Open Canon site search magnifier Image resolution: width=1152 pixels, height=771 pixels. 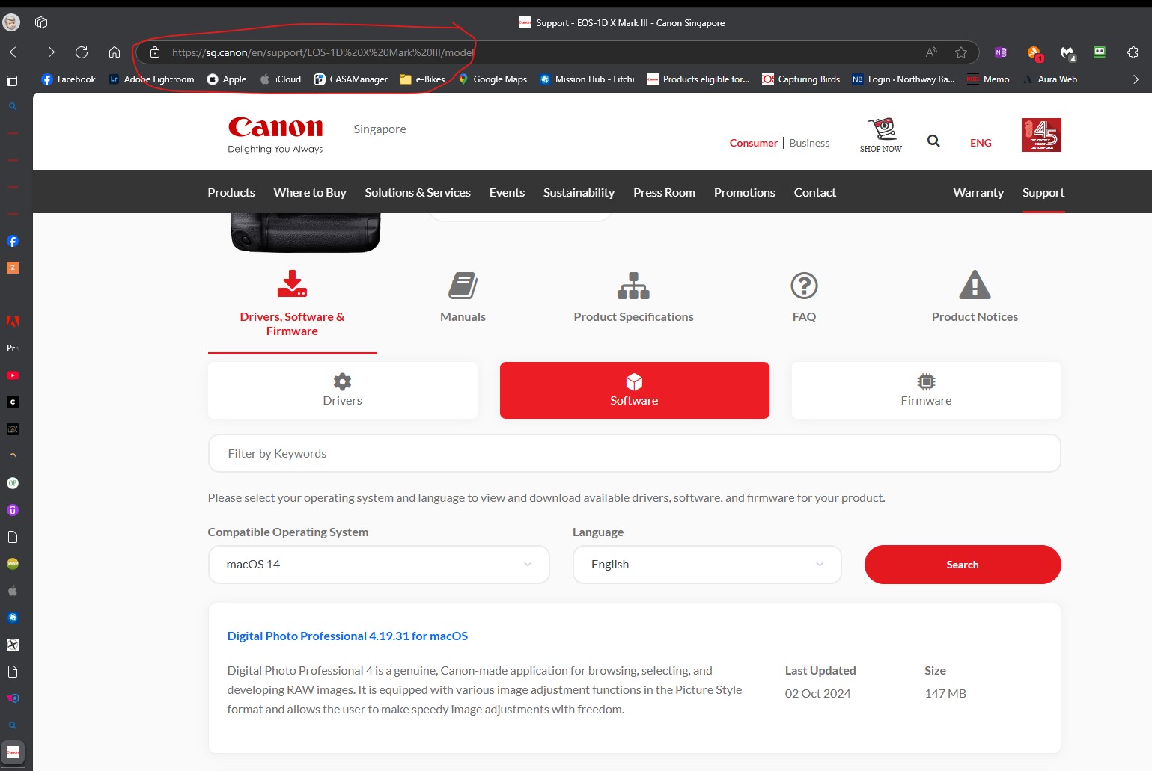click(x=933, y=141)
